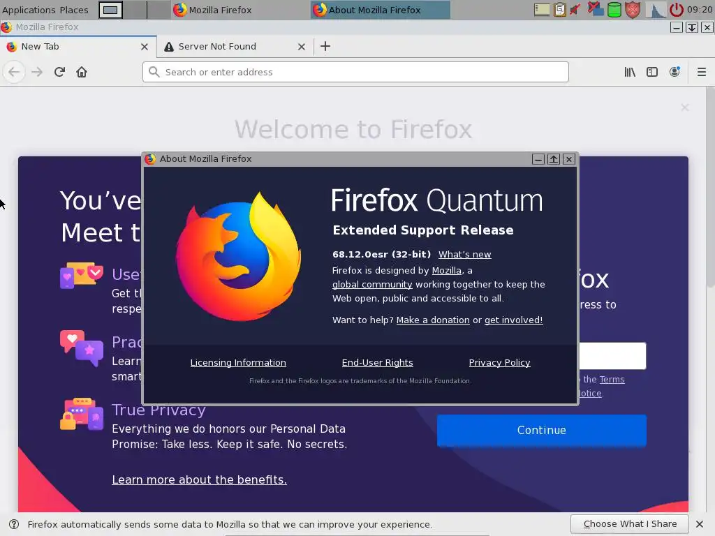This screenshot has width=715, height=536.
Task: Show the sidebars icon in toolbar
Action: click(x=652, y=72)
